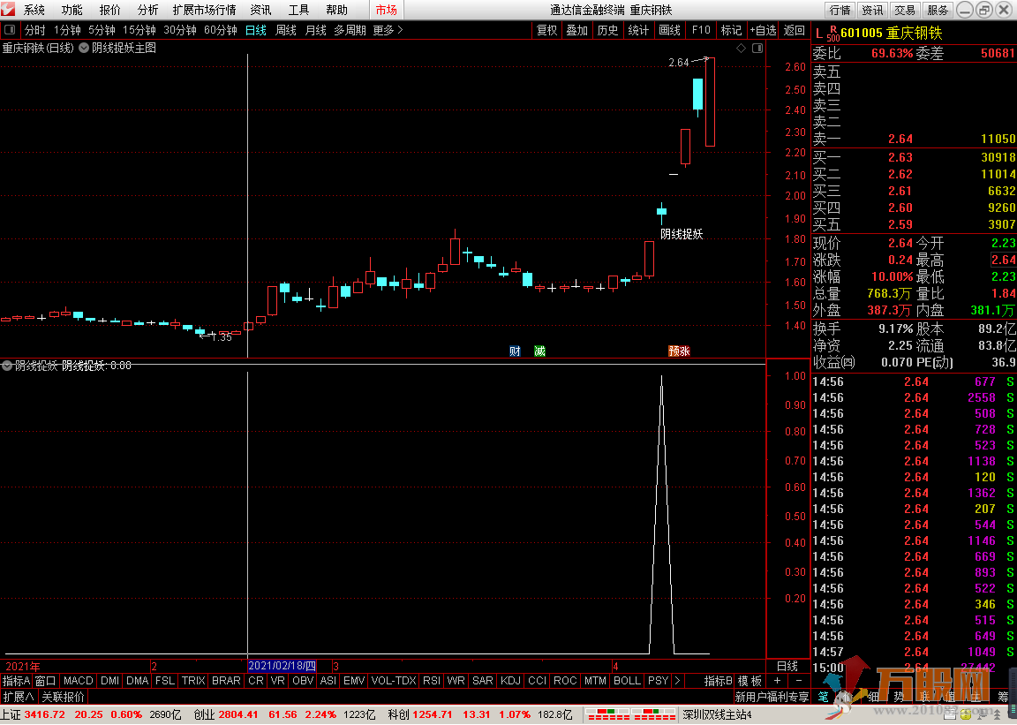Expand the 更多 period list

[388, 30]
